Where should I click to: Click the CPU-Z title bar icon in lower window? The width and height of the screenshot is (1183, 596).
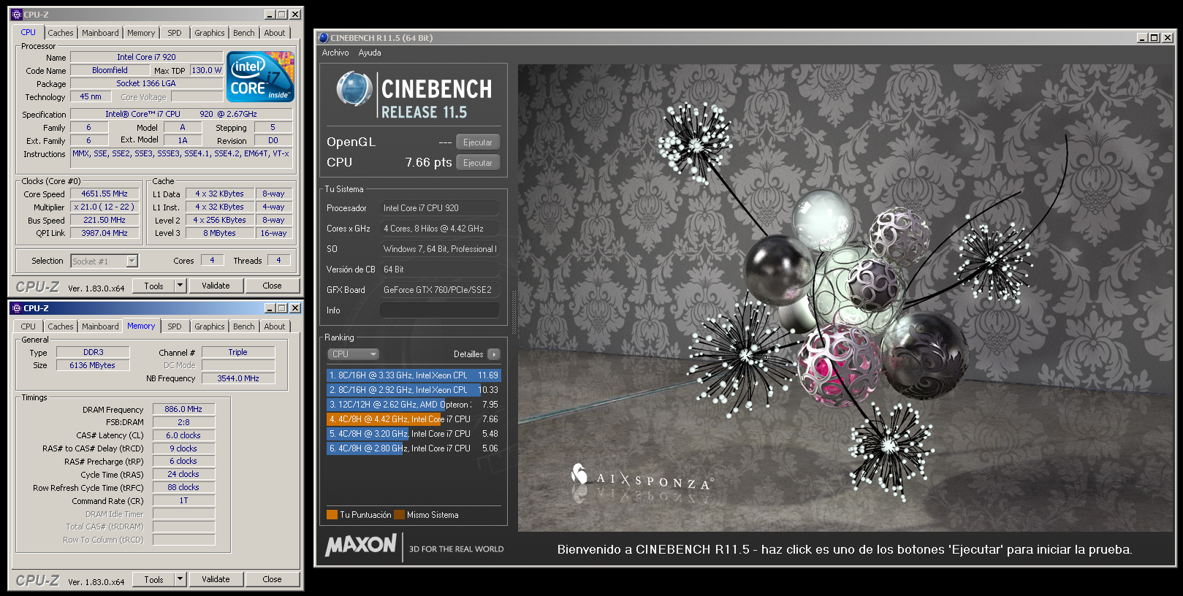click(16, 308)
